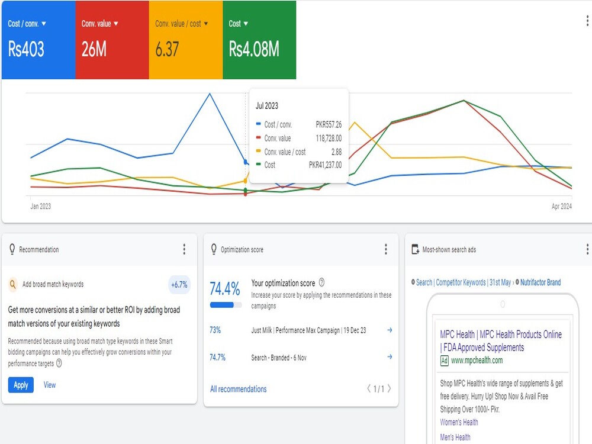Click the arrow for Just Milk Performance Max campaign
The width and height of the screenshot is (592, 444).
click(390, 330)
